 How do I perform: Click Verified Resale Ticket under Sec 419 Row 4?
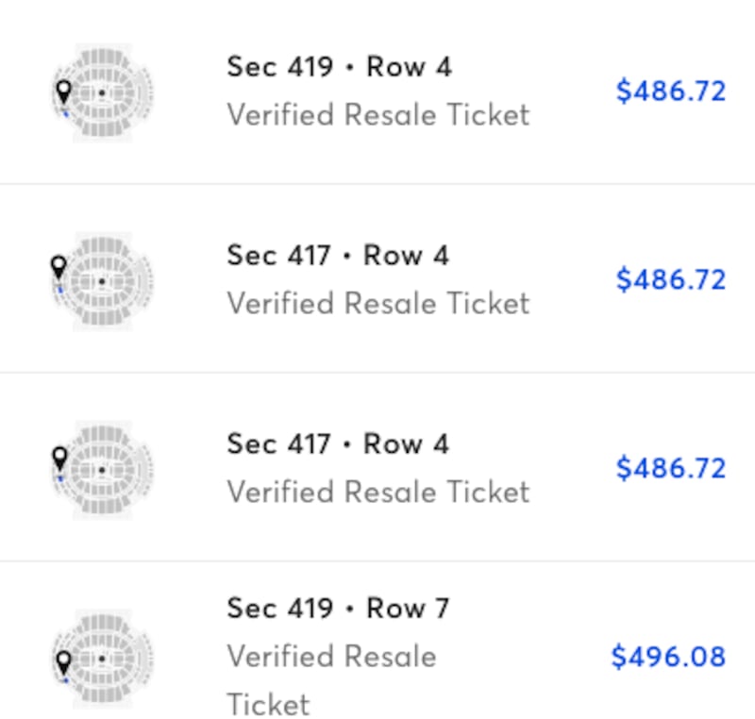coord(377,115)
